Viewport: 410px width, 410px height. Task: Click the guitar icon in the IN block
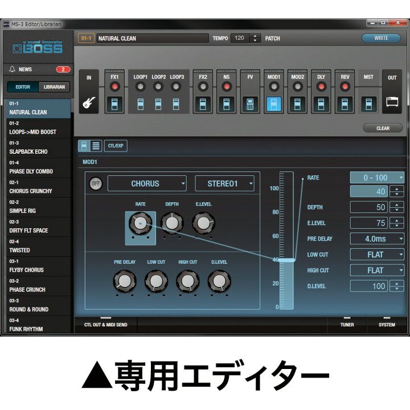pyautogui.click(x=89, y=102)
